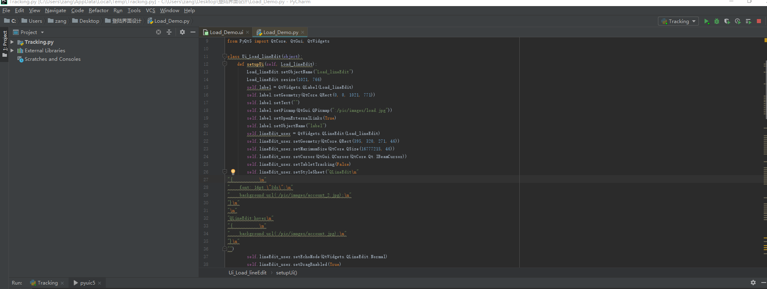Click the C: breadcrumb

pyautogui.click(x=10, y=21)
